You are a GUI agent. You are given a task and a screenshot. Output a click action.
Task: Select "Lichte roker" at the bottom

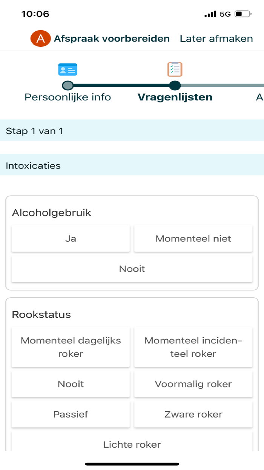[132, 444]
